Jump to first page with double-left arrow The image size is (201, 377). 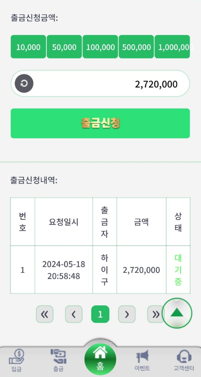(44, 314)
